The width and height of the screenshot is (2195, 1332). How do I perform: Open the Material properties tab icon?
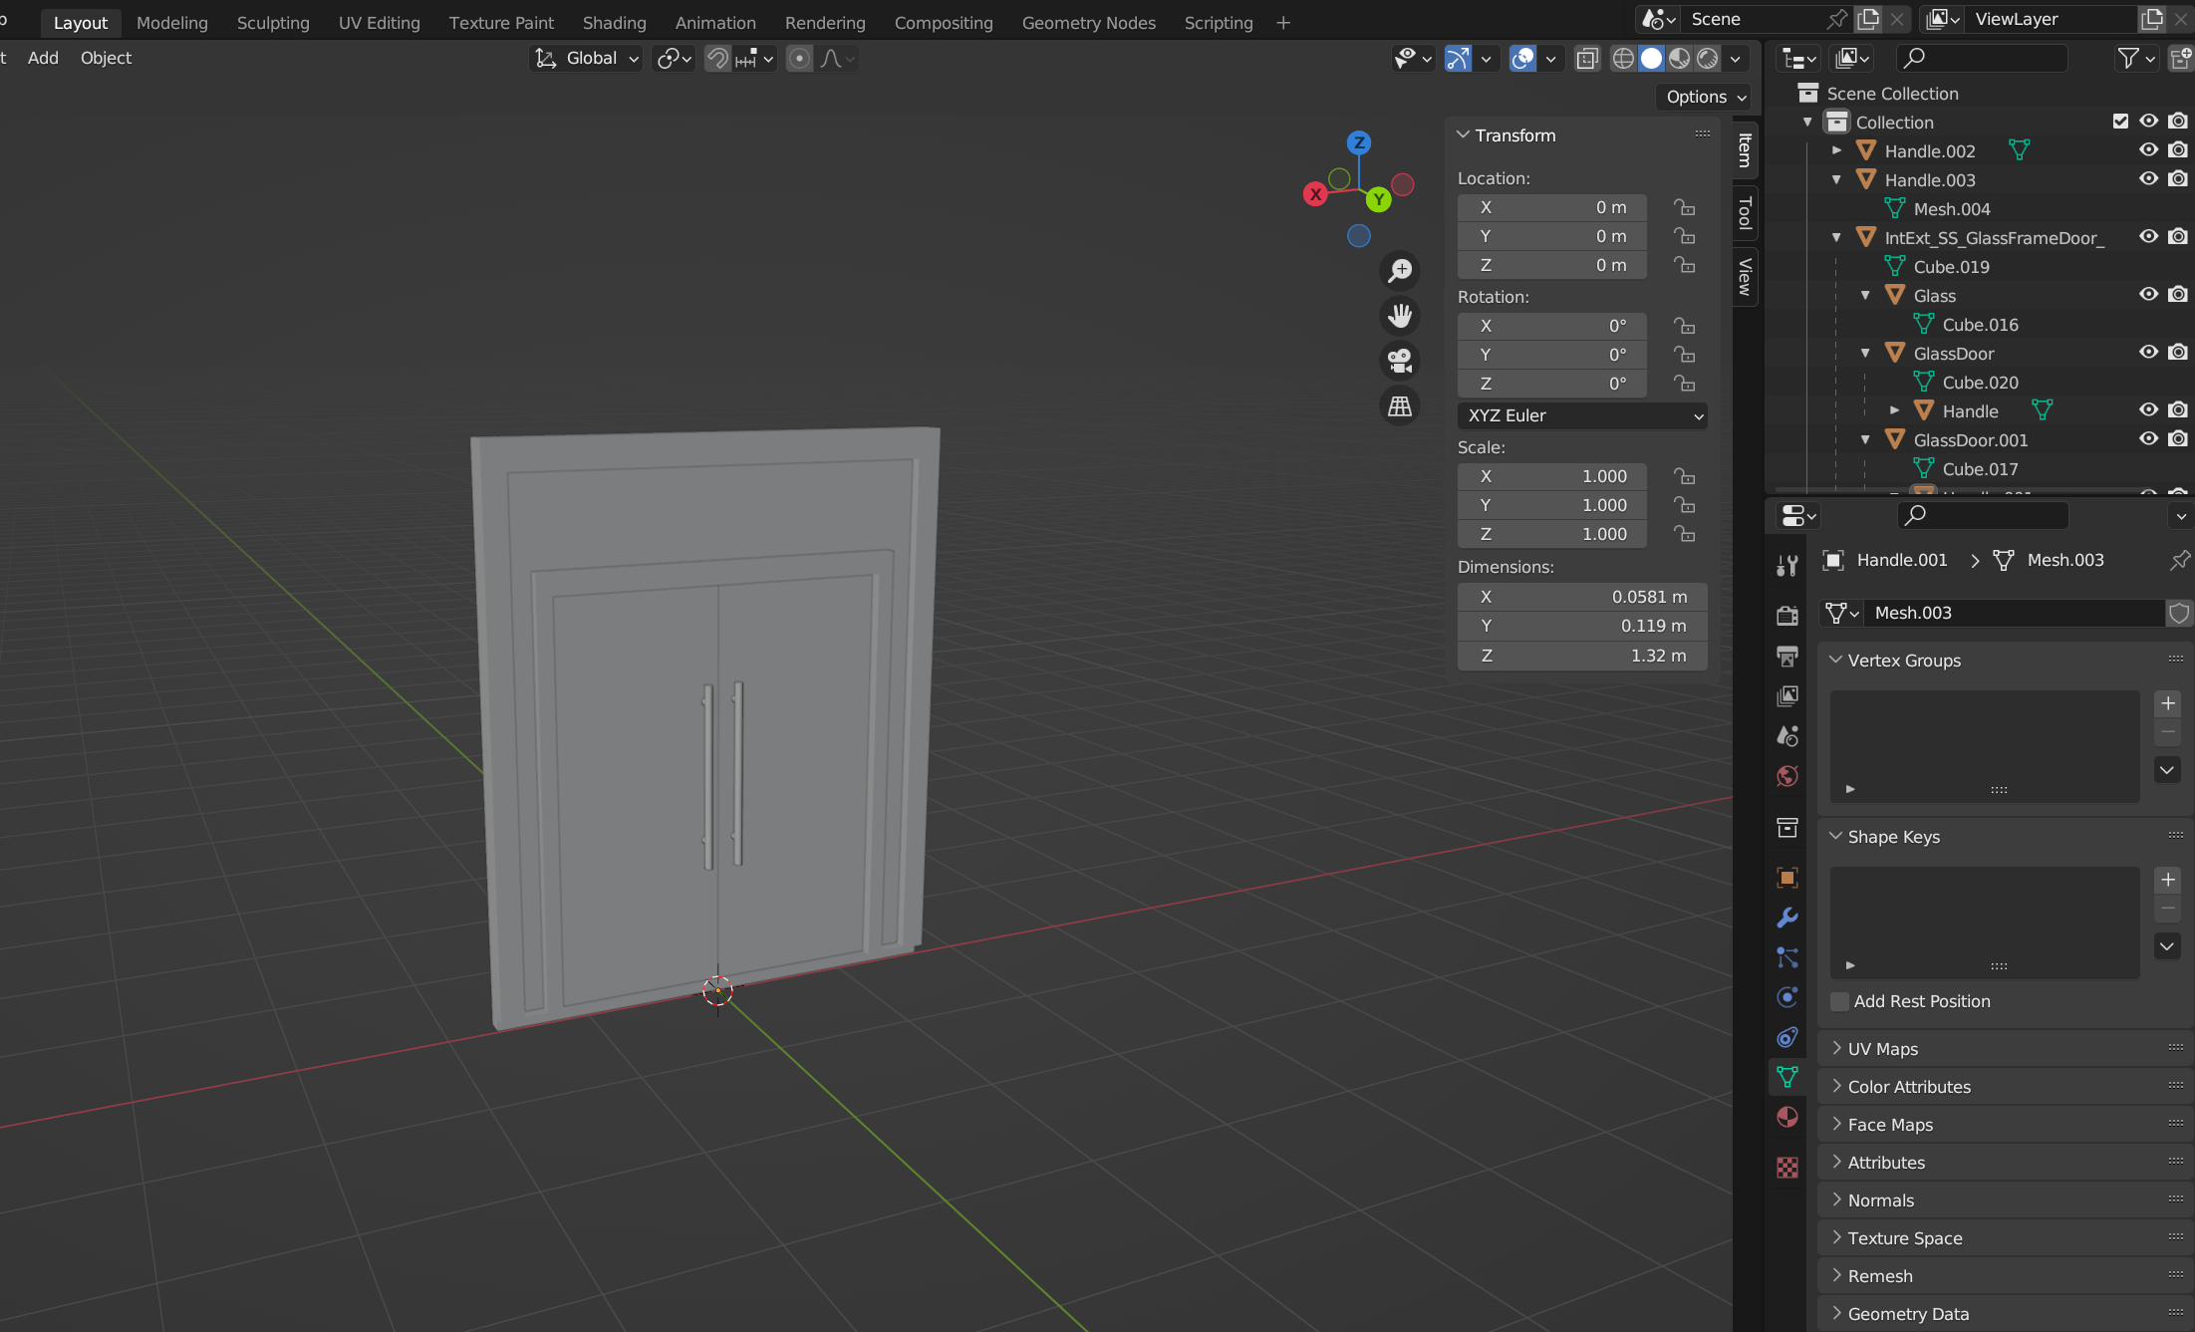[1787, 1117]
